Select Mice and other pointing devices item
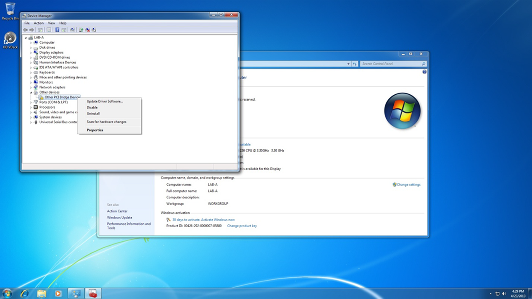532x299 pixels. coord(63,78)
